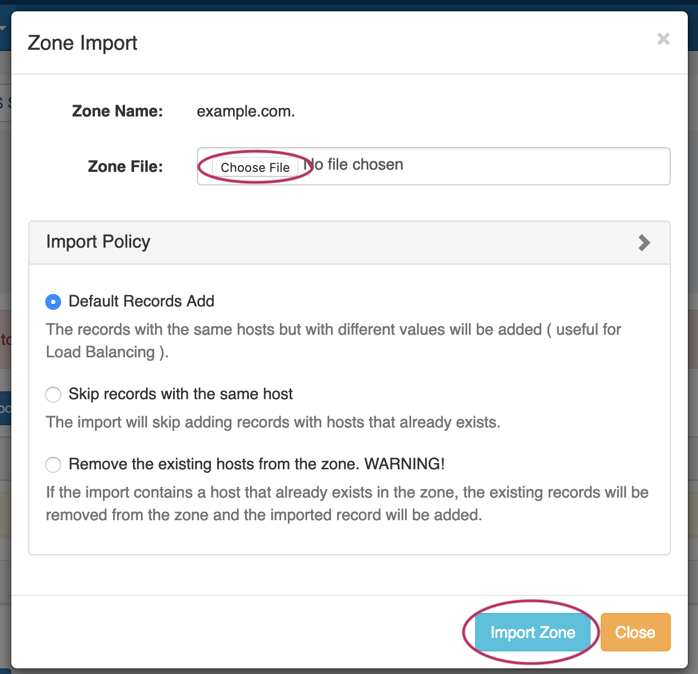Expand the Import Policy chevron arrow

(644, 243)
